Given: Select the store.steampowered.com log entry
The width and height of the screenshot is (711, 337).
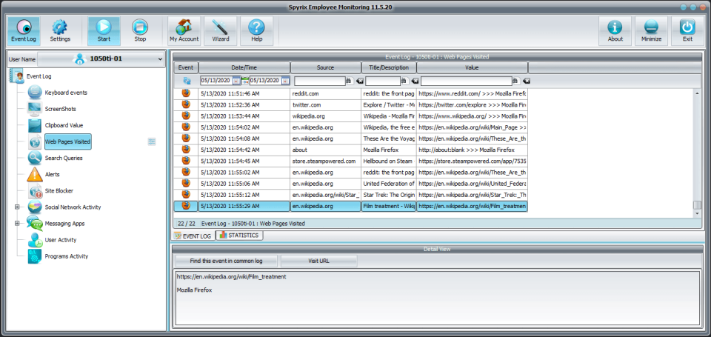Looking at the screenshot, I should point(351,161).
